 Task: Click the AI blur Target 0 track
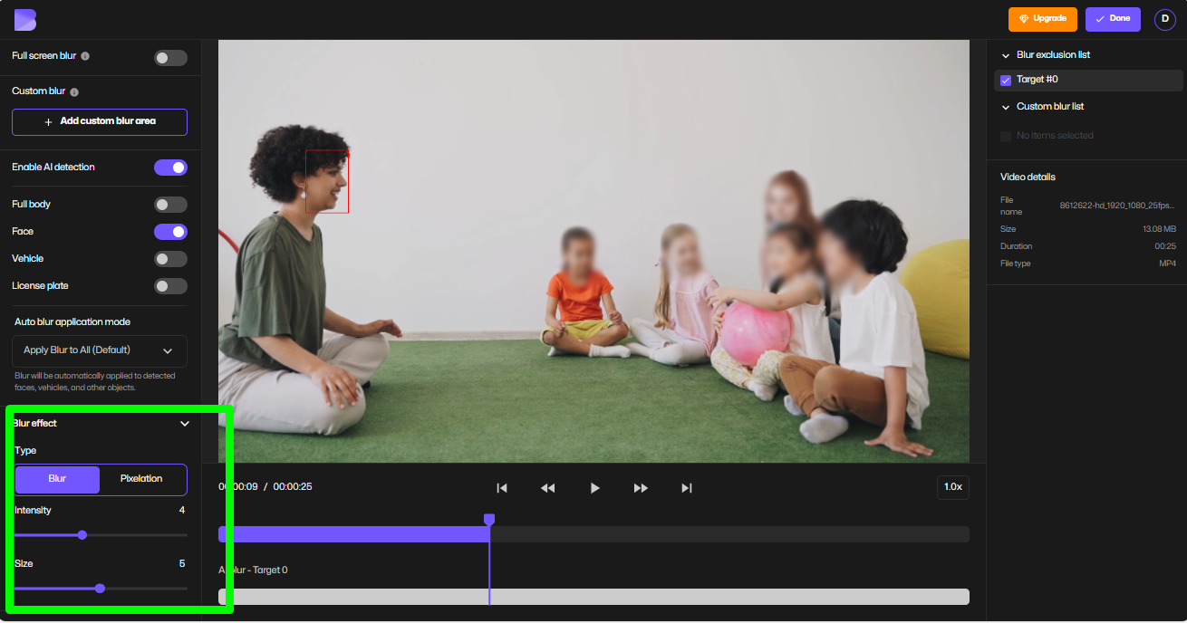[593, 597]
